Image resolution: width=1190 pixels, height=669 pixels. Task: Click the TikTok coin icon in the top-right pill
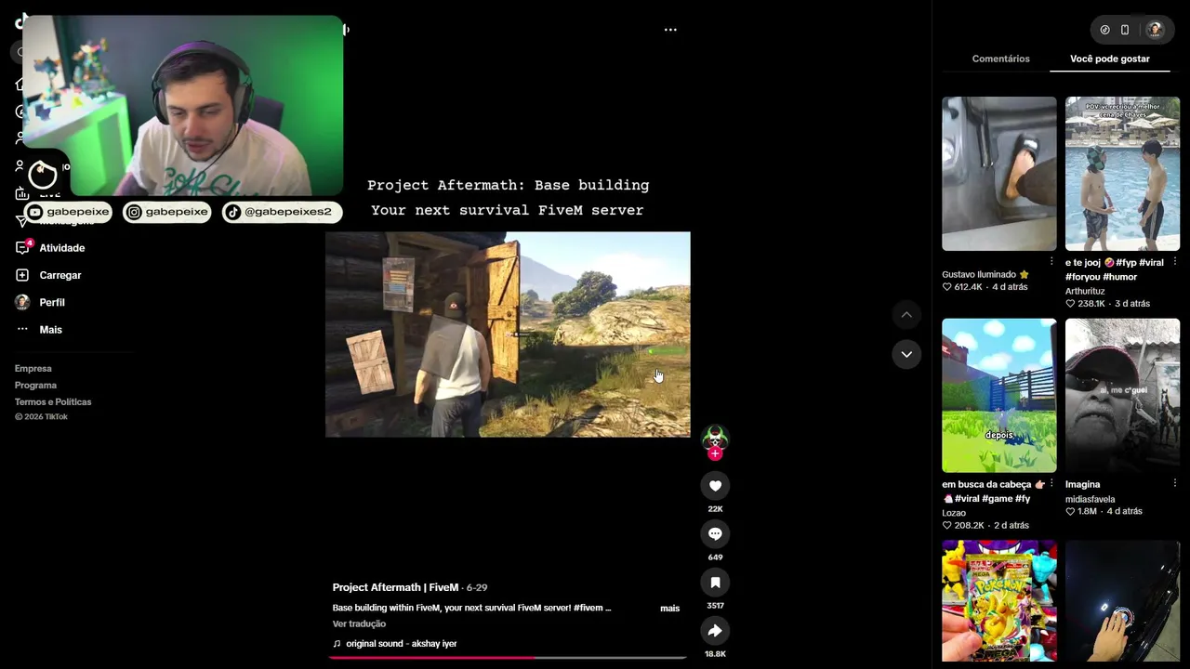pos(1104,30)
